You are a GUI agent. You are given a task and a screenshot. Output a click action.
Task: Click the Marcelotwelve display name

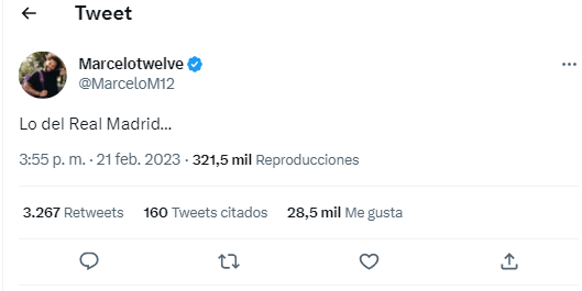click(131, 64)
